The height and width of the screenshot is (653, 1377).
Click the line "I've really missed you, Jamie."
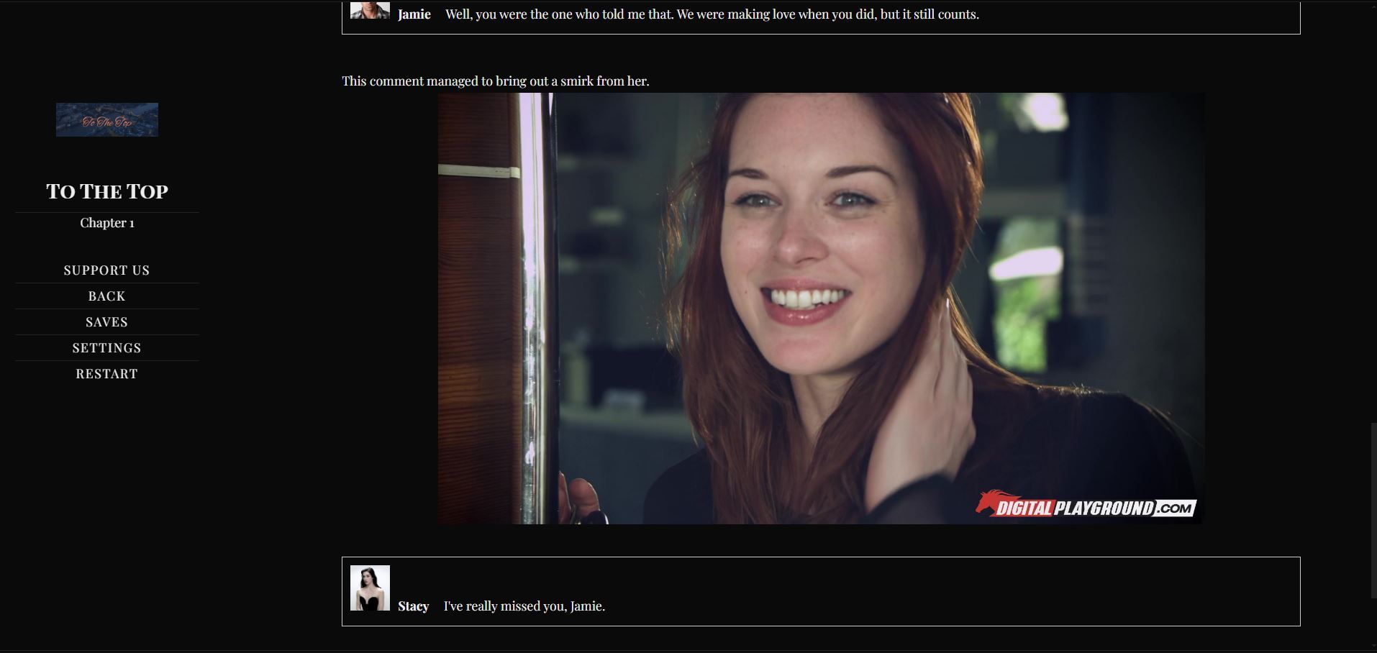pos(524,606)
